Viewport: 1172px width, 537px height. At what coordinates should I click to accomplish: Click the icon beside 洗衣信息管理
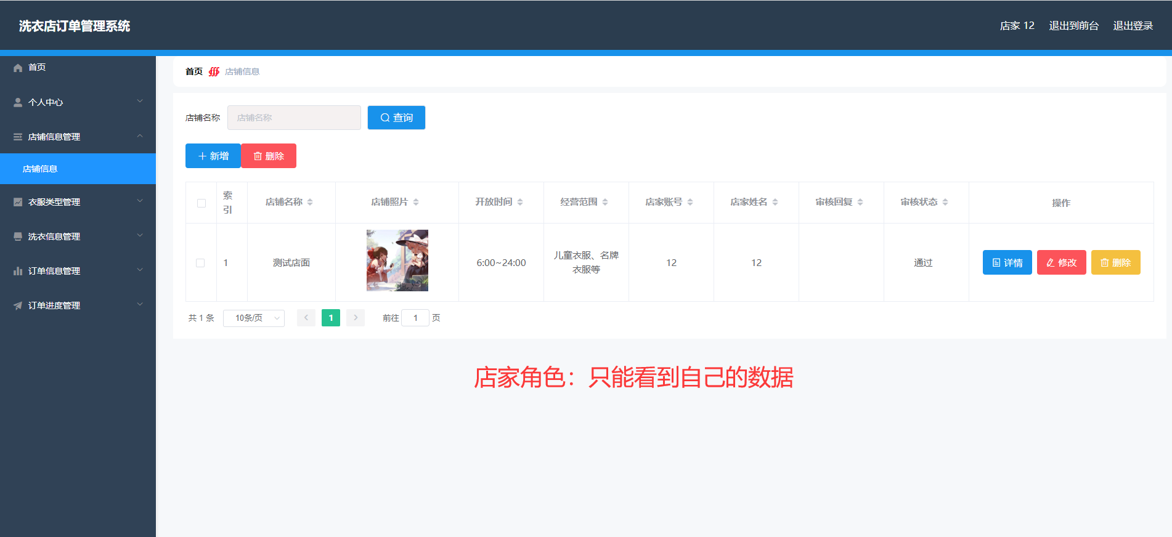pos(18,236)
